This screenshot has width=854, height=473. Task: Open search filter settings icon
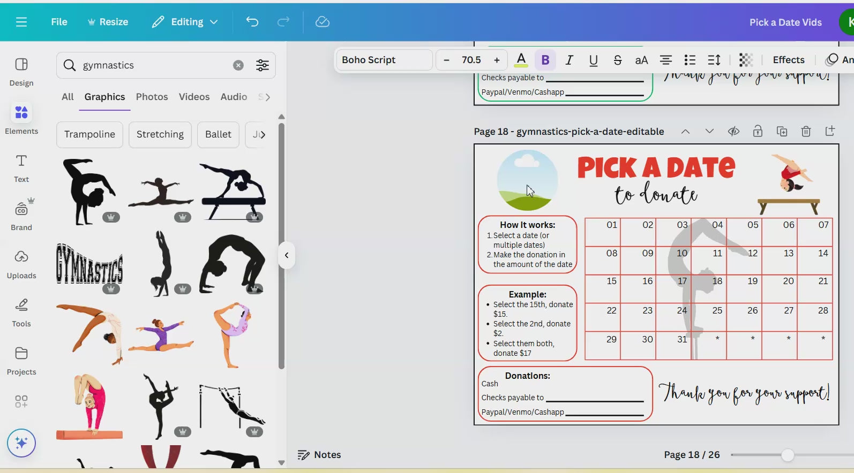262,65
